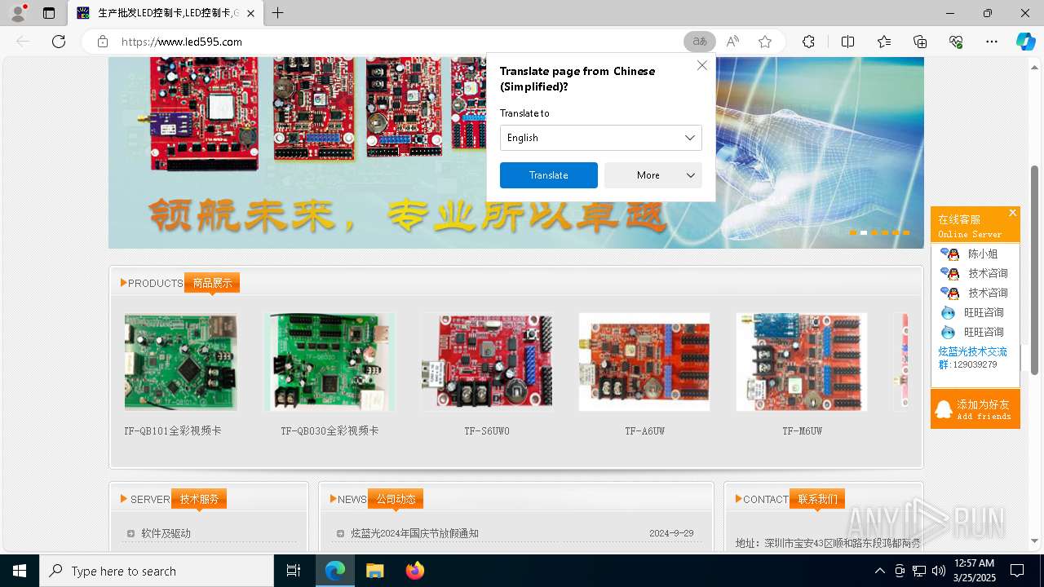Open the 2024年国庆节放假通知 news item
The width and height of the screenshot is (1044, 587).
pos(414,533)
